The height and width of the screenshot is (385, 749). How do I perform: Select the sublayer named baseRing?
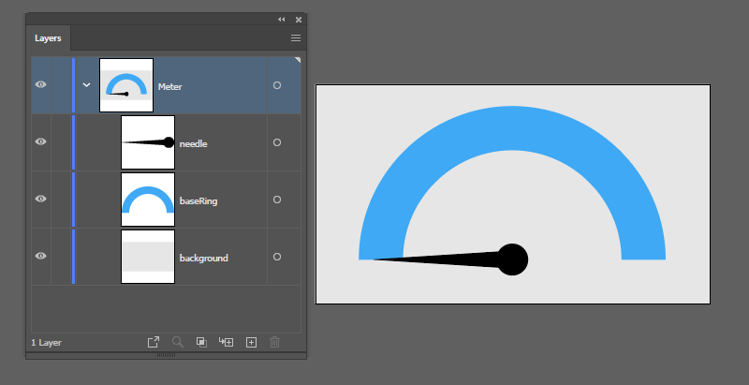(x=198, y=201)
